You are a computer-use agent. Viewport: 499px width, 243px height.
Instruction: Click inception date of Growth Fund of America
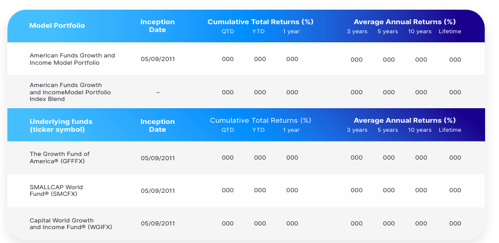pyautogui.click(x=157, y=158)
